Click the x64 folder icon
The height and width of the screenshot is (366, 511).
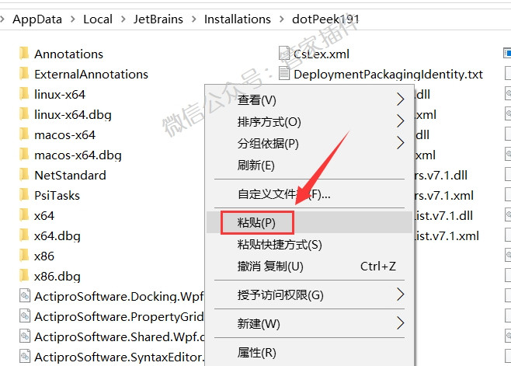pos(24,215)
